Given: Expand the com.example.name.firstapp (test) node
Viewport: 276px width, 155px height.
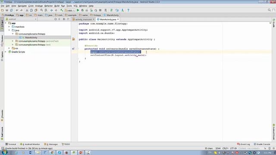Looking at the screenshot, I should [13, 45].
